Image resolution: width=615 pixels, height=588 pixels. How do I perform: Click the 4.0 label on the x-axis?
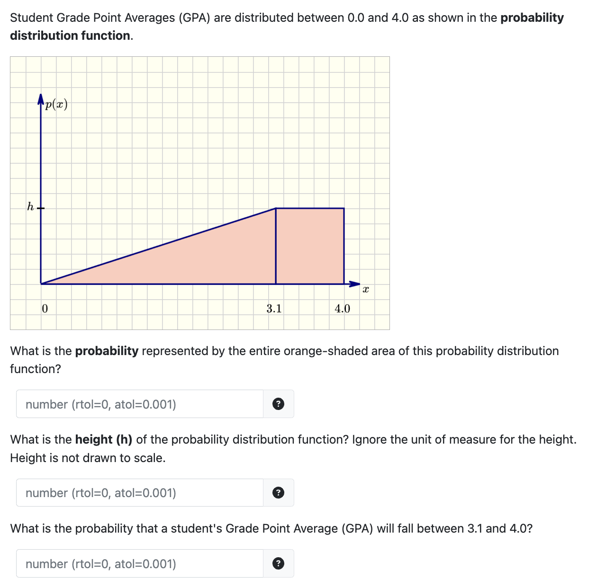coord(343,309)
